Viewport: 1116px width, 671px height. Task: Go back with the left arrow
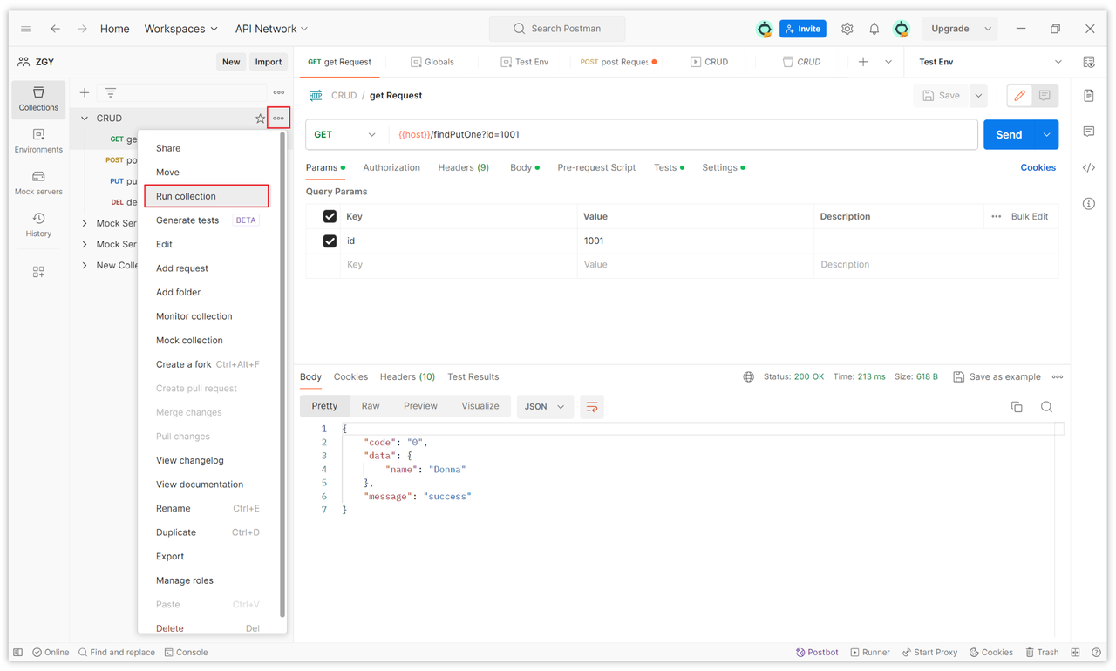coord(55,29)
